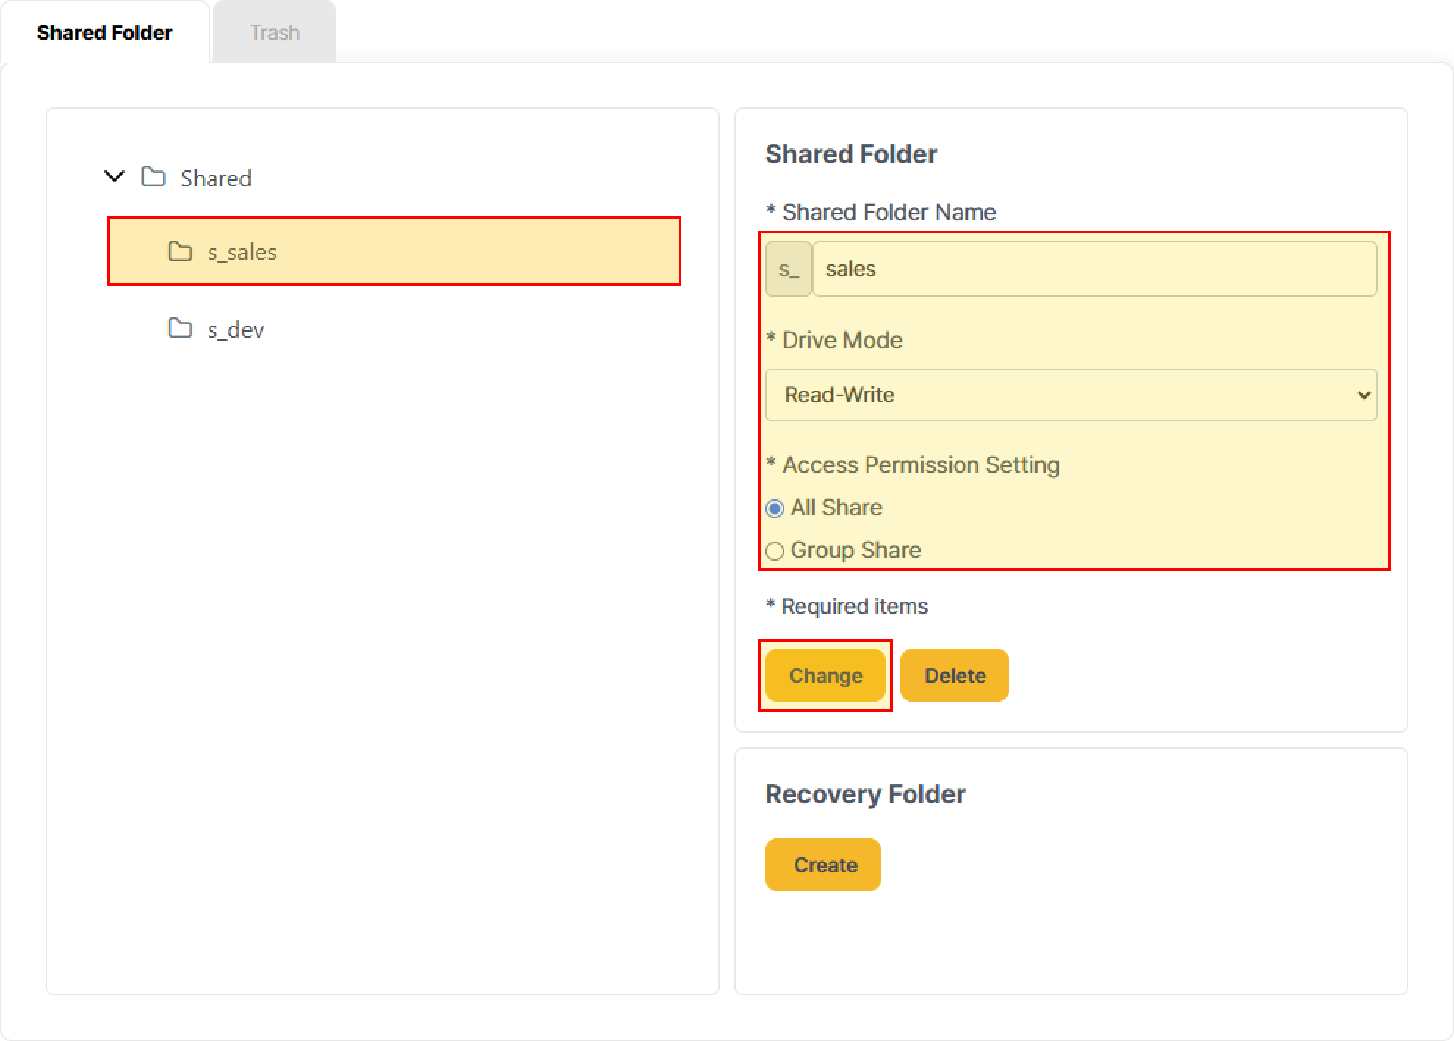Open the Drive Mode dropdown
Viewport: 1454px width, 1041px height.
click(1070, 395)
